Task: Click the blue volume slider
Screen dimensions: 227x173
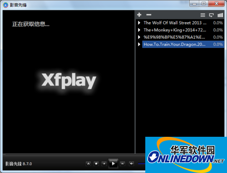Action: (142, 163)
